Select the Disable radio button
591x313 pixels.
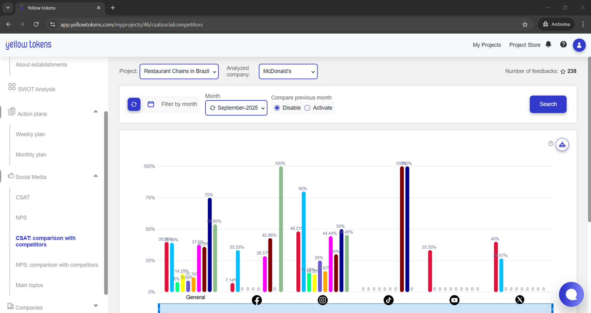click(x=277, y=108)
